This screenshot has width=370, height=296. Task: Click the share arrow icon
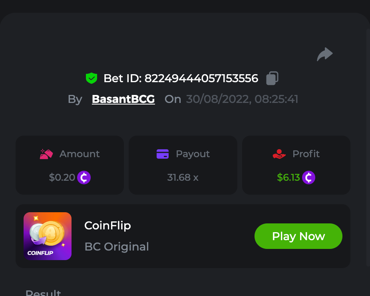(325, 54)
